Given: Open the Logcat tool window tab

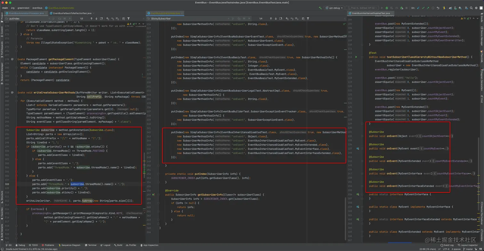Looking at the screenshot, I should pyautogui.click(x=105, y=245).
